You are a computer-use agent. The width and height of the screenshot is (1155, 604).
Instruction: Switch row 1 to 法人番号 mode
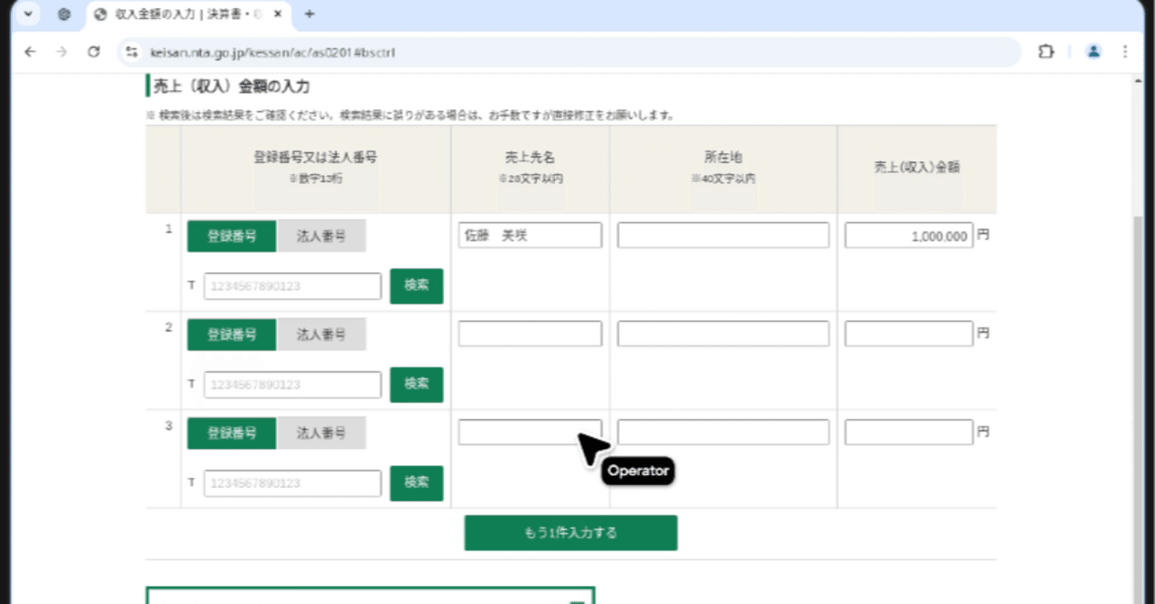(322, 235)
